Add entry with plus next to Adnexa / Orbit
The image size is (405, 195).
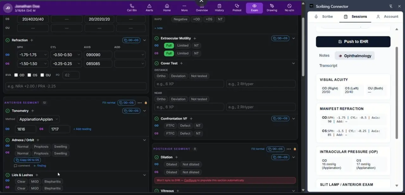(38, 140)
